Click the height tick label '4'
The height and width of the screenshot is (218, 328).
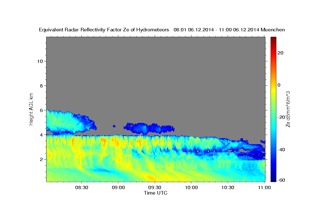42,135
